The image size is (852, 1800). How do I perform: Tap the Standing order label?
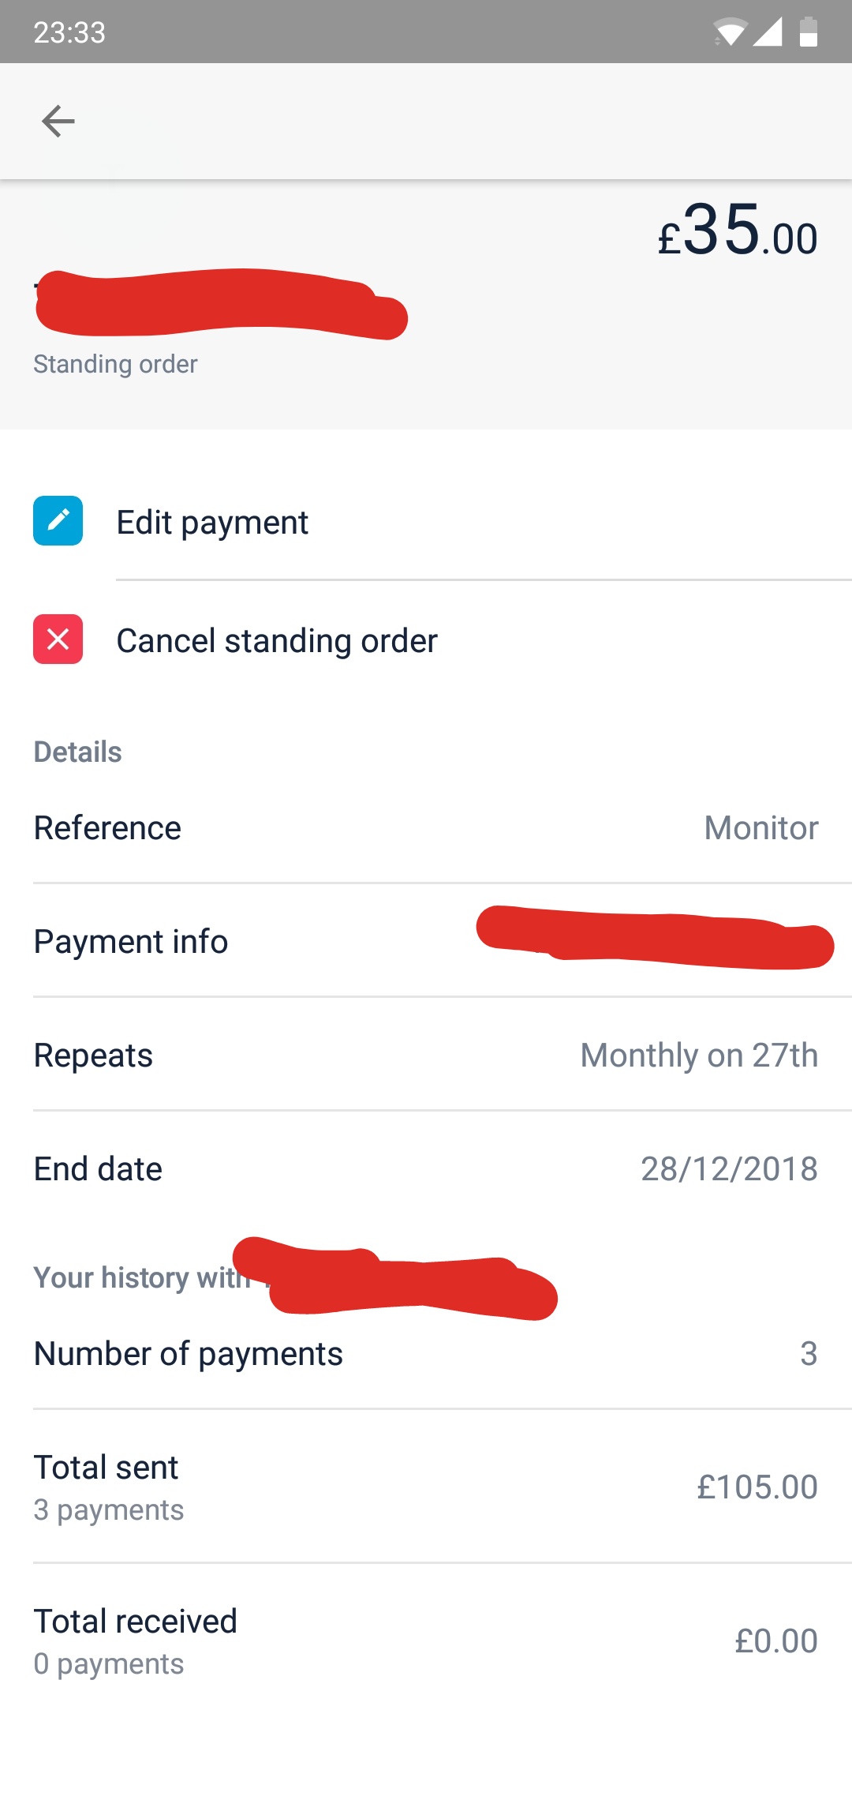click(115, 364)
